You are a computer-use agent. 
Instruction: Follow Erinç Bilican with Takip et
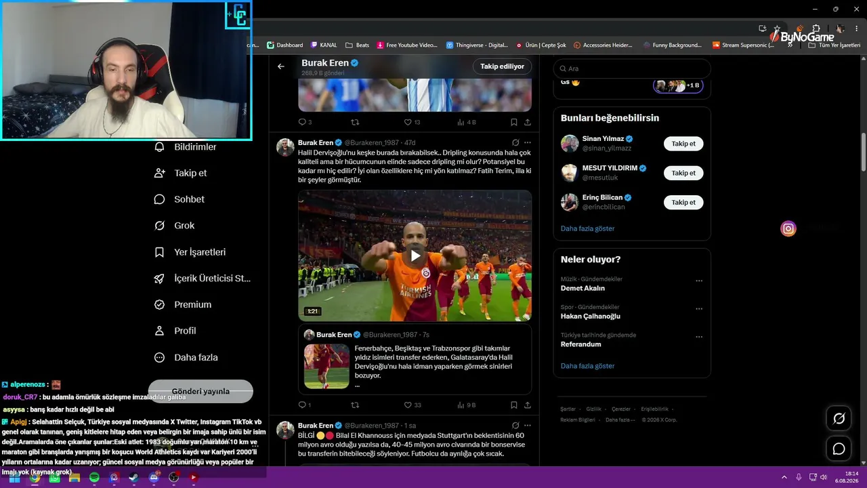(x=683, y=202)
